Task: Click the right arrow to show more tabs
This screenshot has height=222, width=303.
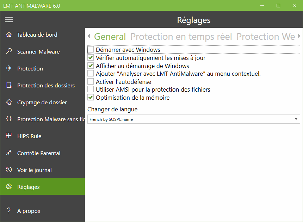Action: (299, 36)
